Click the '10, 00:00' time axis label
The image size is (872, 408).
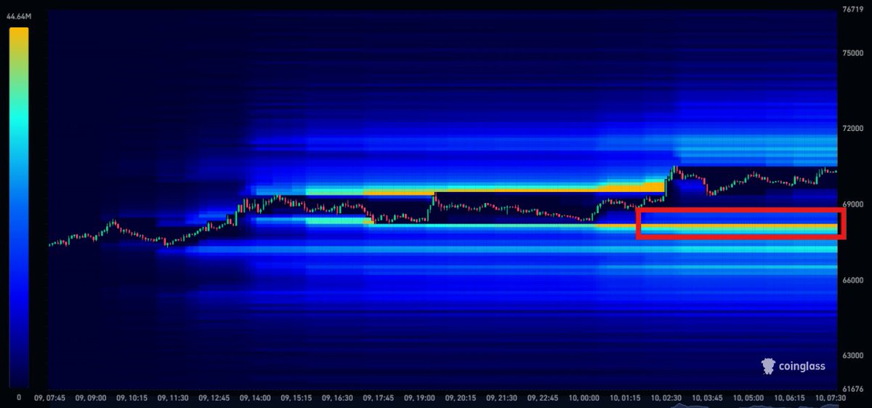point(585,399)
